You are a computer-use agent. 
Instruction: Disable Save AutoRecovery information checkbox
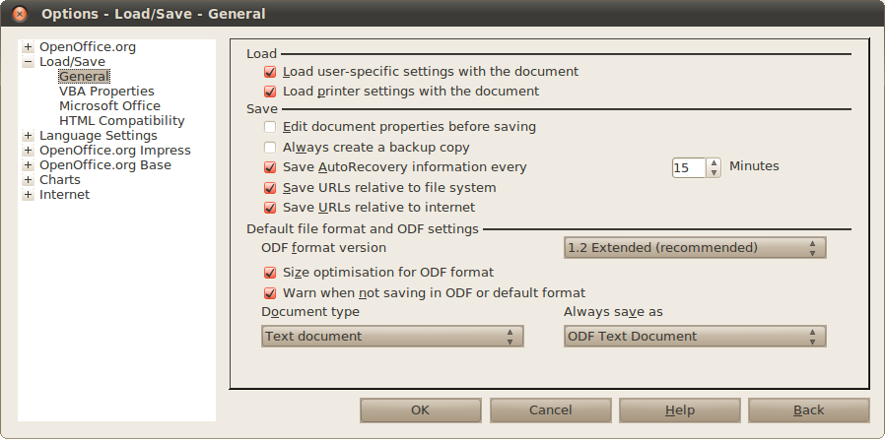pyautogui.click(x=270, y=167)
